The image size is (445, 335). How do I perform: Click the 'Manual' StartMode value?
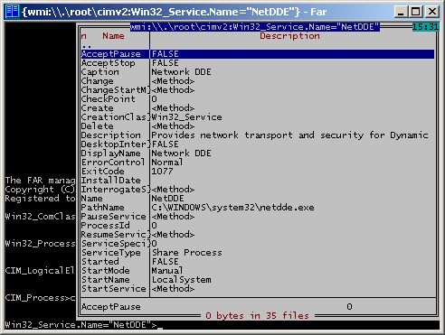click(167, 271)
